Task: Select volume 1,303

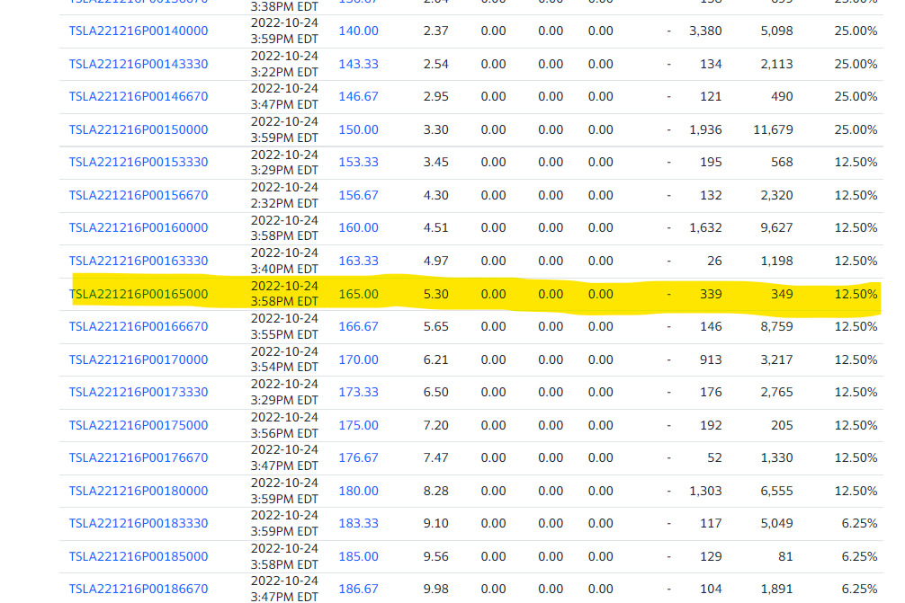Action: (x=705, y=492)
